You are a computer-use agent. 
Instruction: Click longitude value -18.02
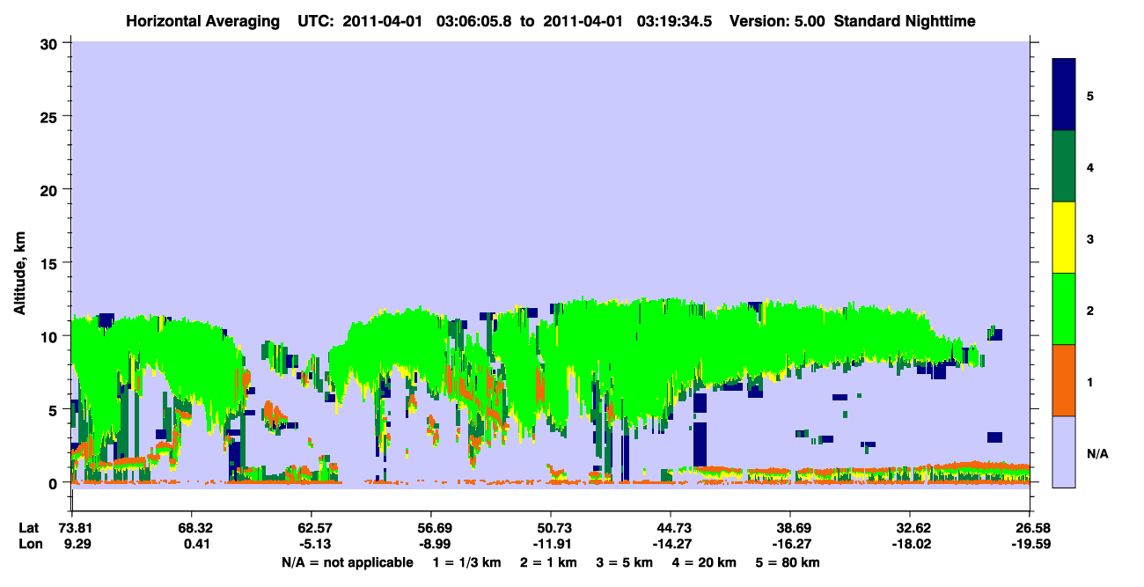point(910,544)
